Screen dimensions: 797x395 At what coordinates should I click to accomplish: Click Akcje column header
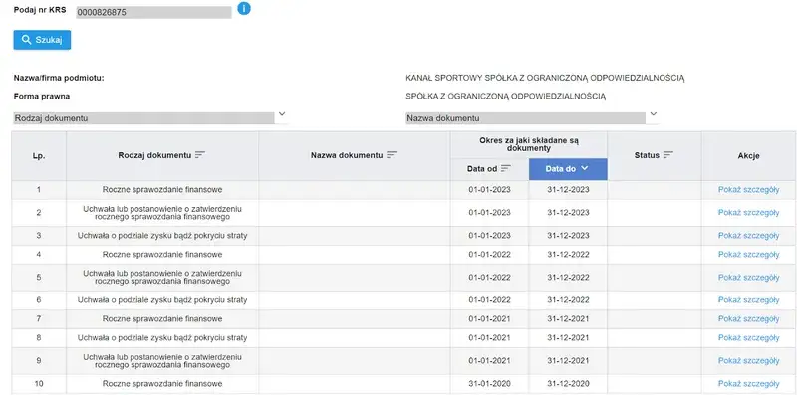(748, 156)
